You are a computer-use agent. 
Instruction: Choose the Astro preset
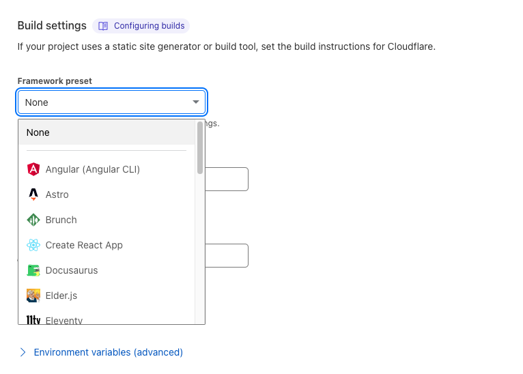pyautogui.click(x=107, y=195)
